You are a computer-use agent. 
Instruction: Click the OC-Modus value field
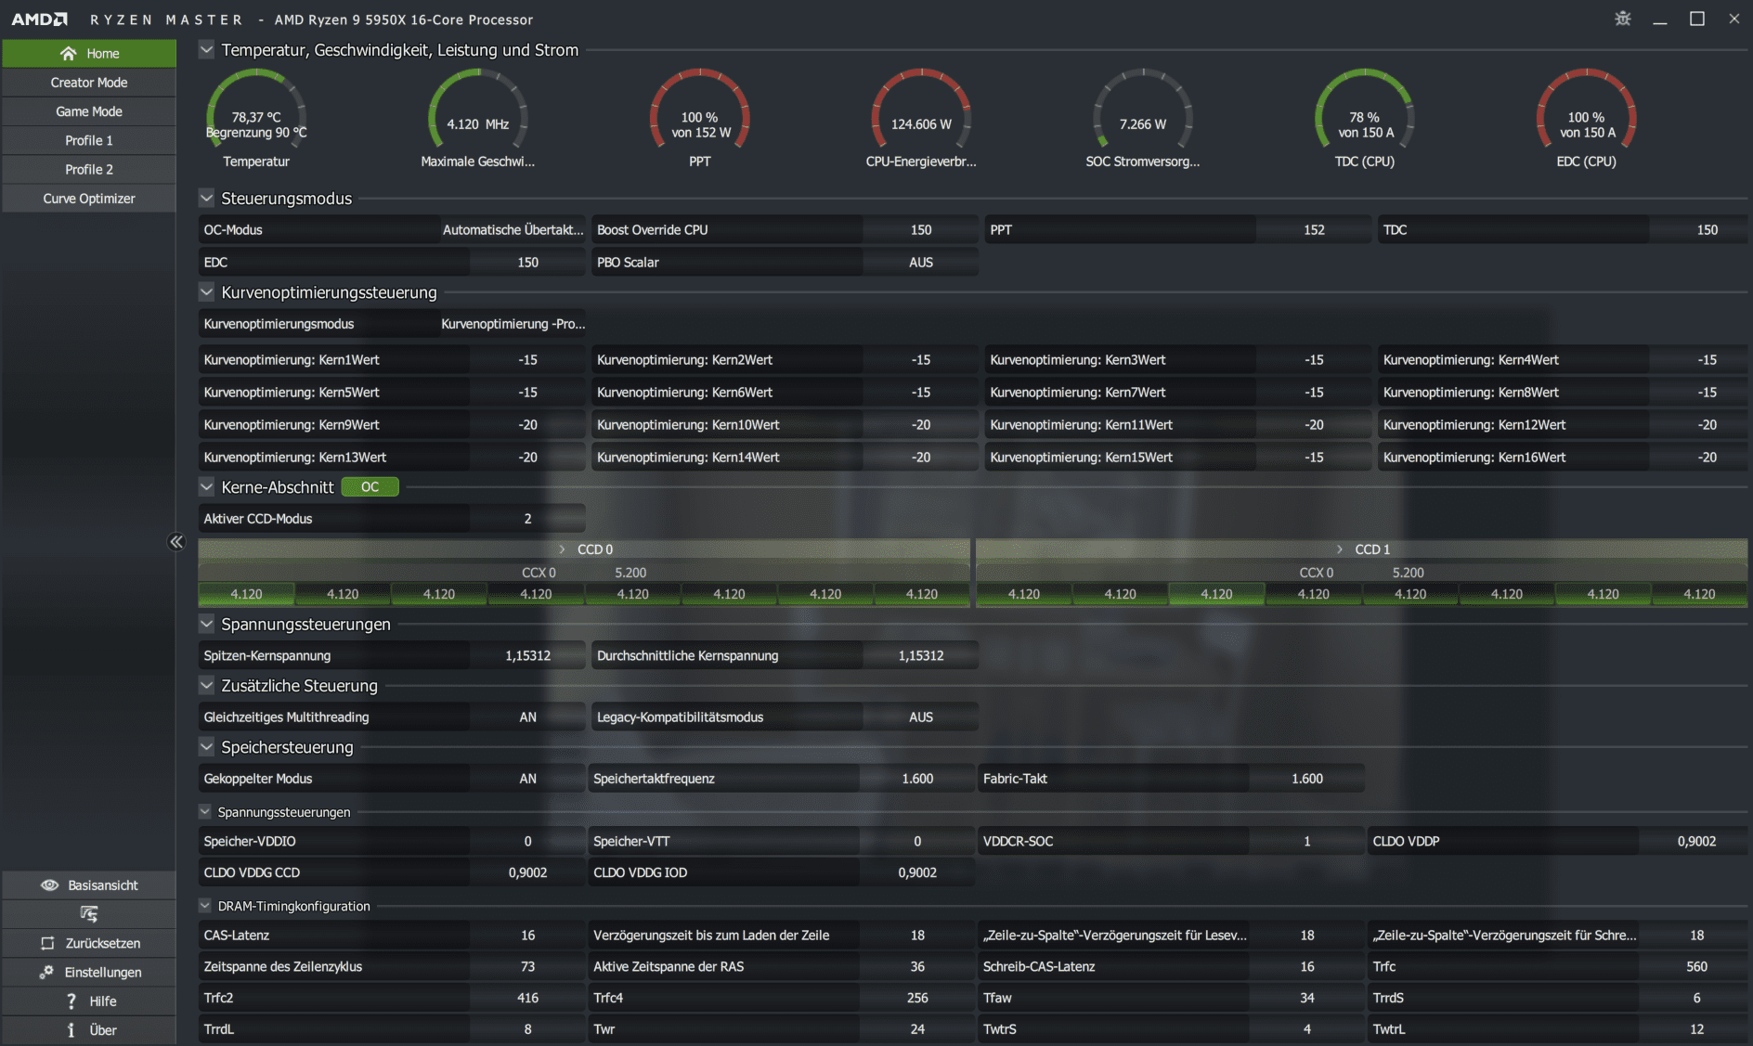coord(513,229)
